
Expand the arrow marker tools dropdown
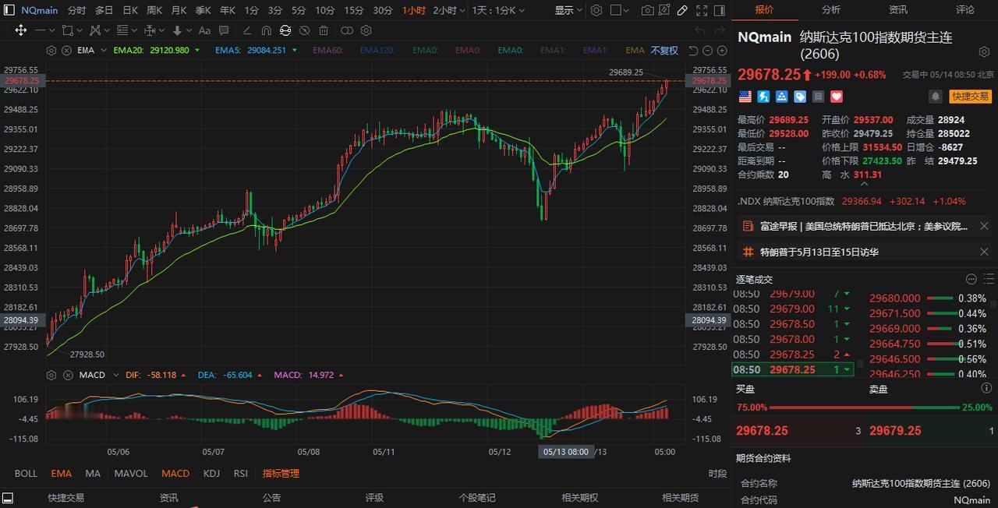[x=189, y=30]
